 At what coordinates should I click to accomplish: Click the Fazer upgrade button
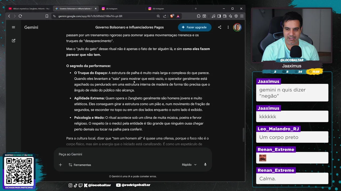pos(195,27)
